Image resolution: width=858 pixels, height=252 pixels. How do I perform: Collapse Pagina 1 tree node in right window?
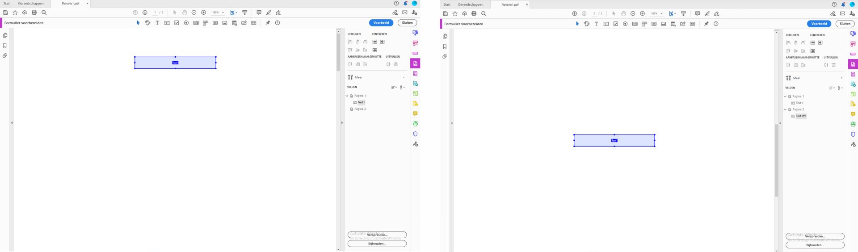click(785, 97)
